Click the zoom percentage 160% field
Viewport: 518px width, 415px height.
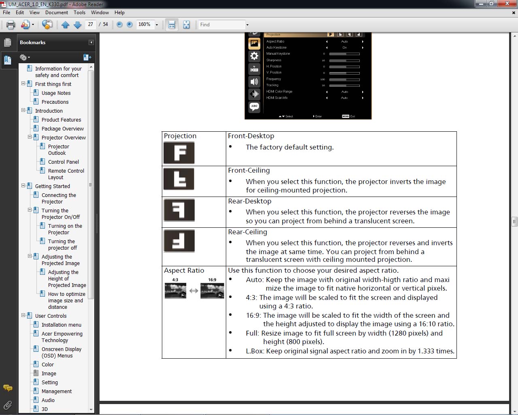[x=145, y=24]
